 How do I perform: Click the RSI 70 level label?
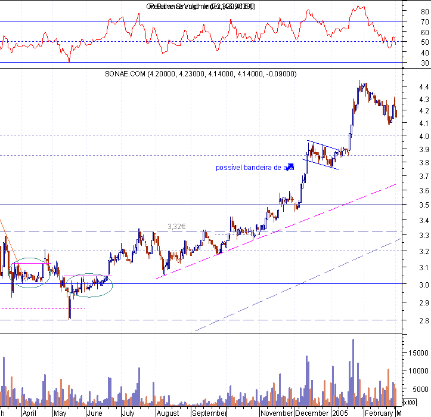coord(425,21)
